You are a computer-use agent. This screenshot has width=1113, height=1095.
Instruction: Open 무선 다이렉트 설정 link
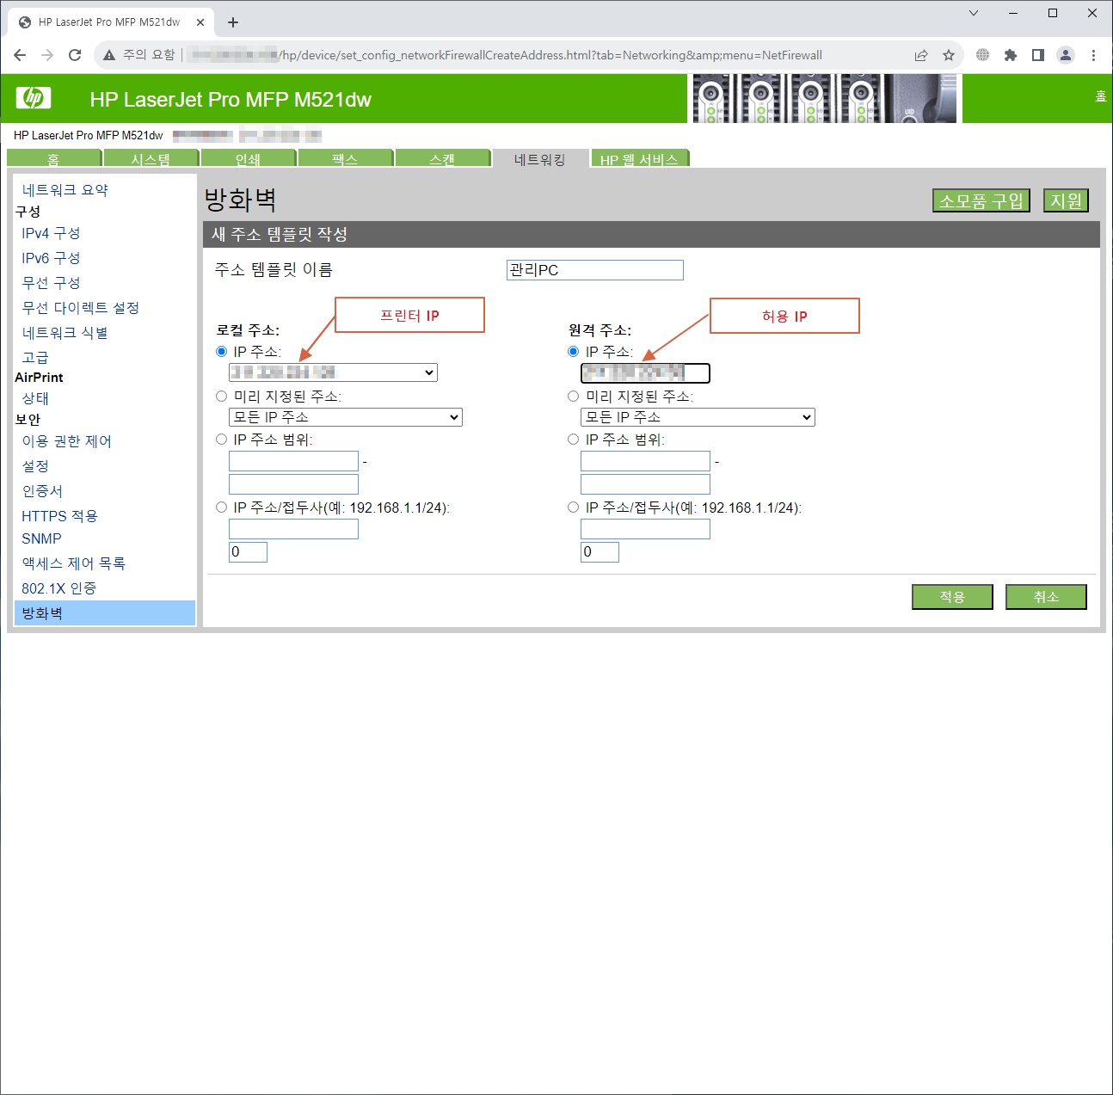[81, 308]
